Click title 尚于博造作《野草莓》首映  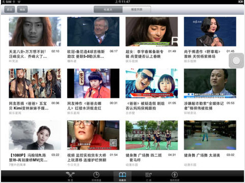[202, 54]
